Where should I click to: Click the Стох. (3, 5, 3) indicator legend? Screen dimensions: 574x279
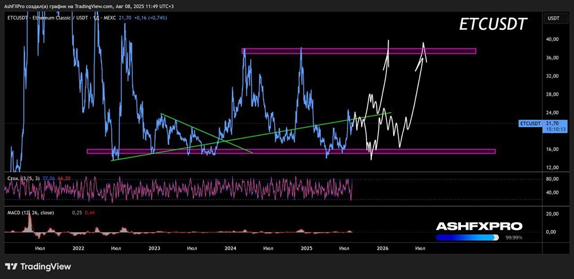point(24,178)
